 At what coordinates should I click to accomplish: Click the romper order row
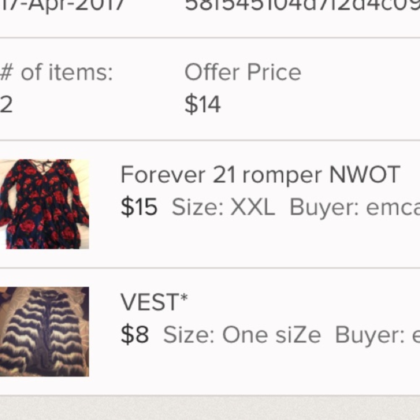click(210, 202)
